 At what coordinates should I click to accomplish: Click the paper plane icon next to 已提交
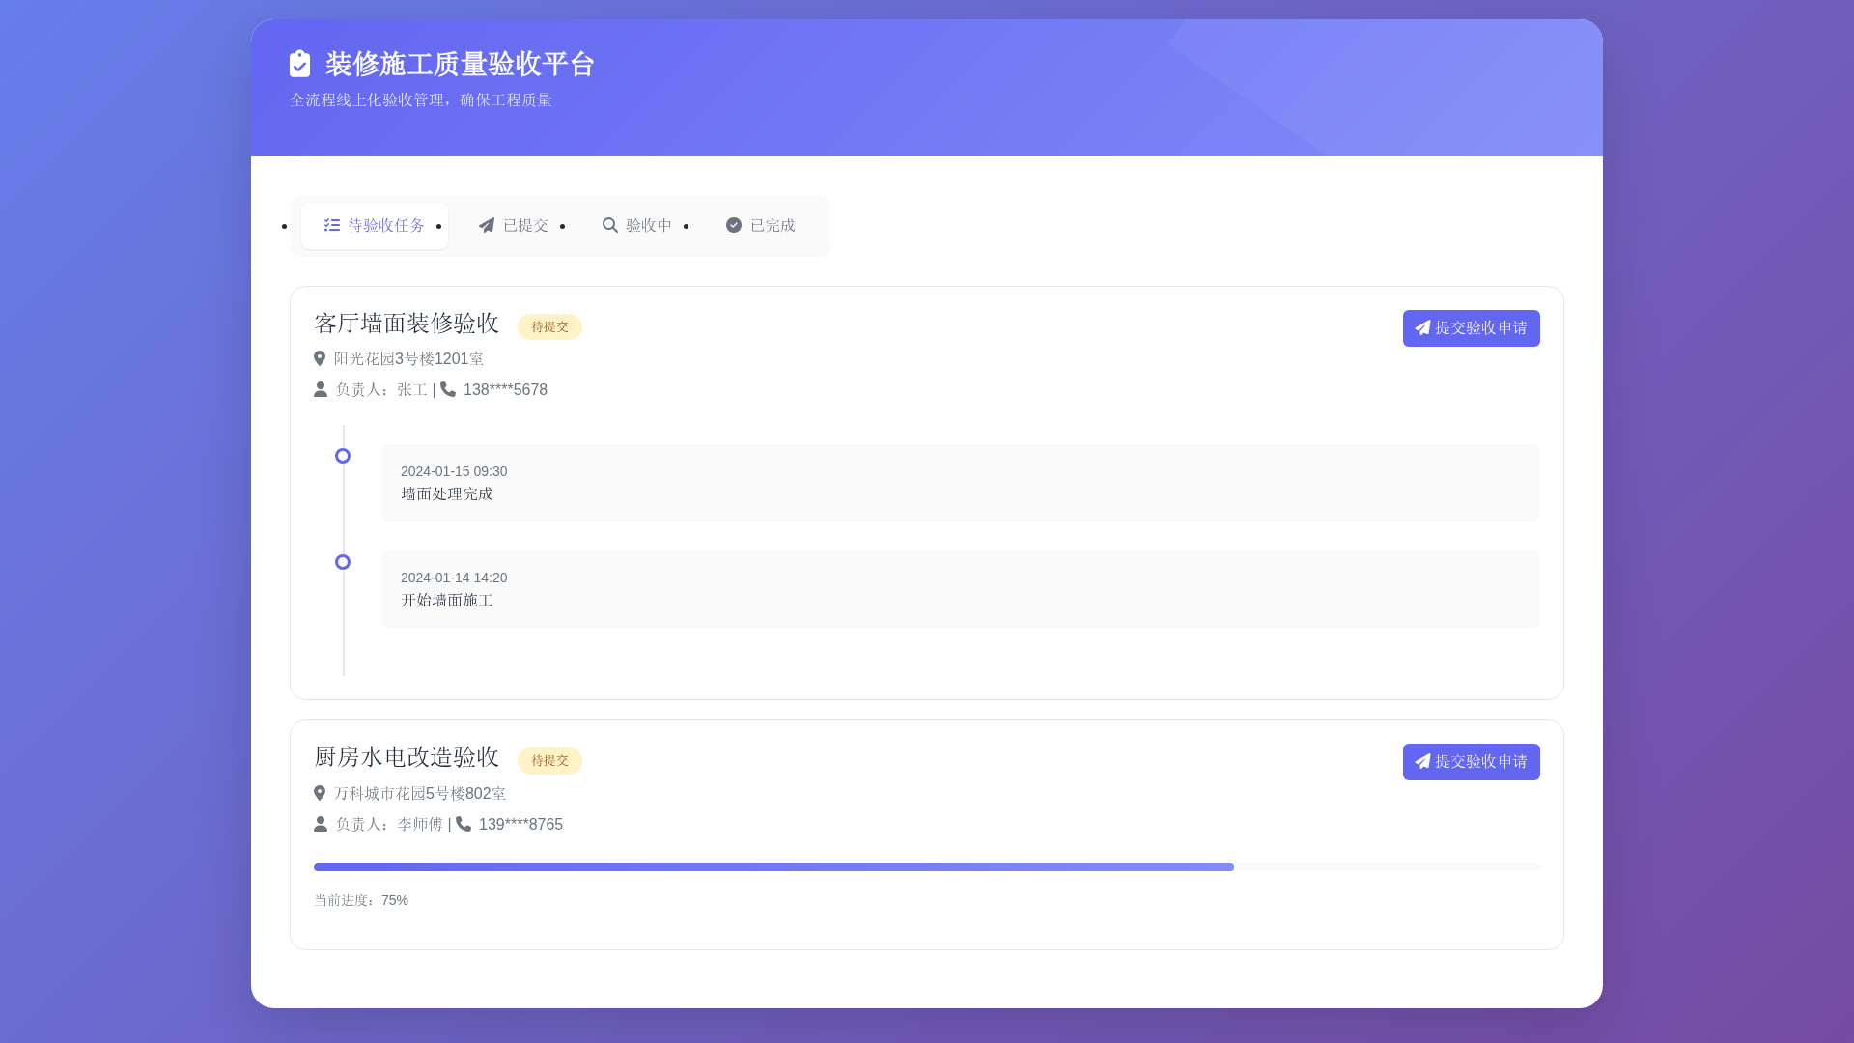[x=487, y=225]
